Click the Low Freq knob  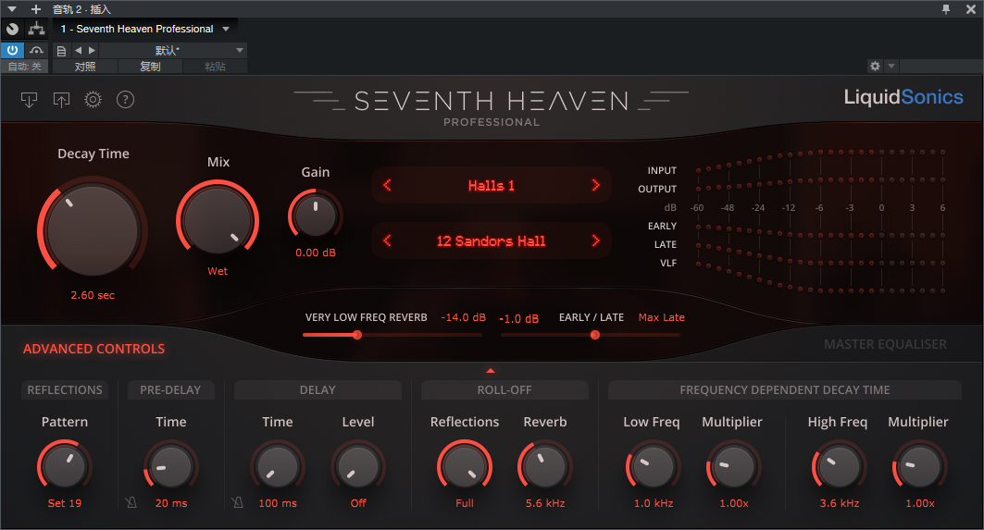(x=653, y=467)
